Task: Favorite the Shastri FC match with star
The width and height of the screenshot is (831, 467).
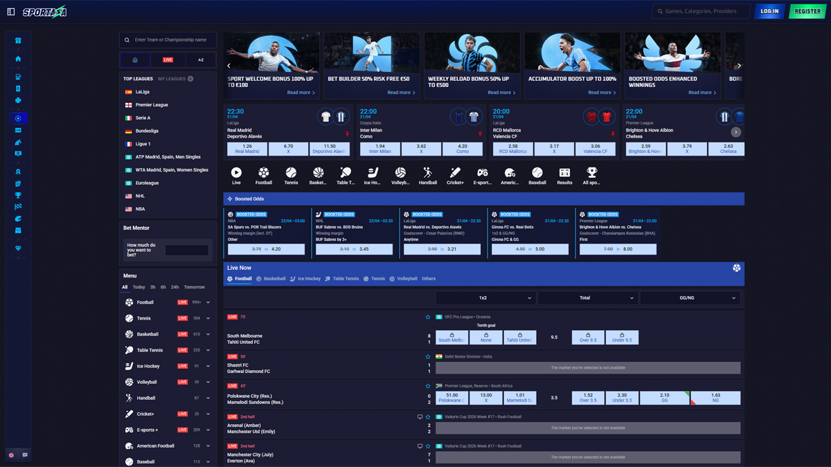Action: point(428,356)
